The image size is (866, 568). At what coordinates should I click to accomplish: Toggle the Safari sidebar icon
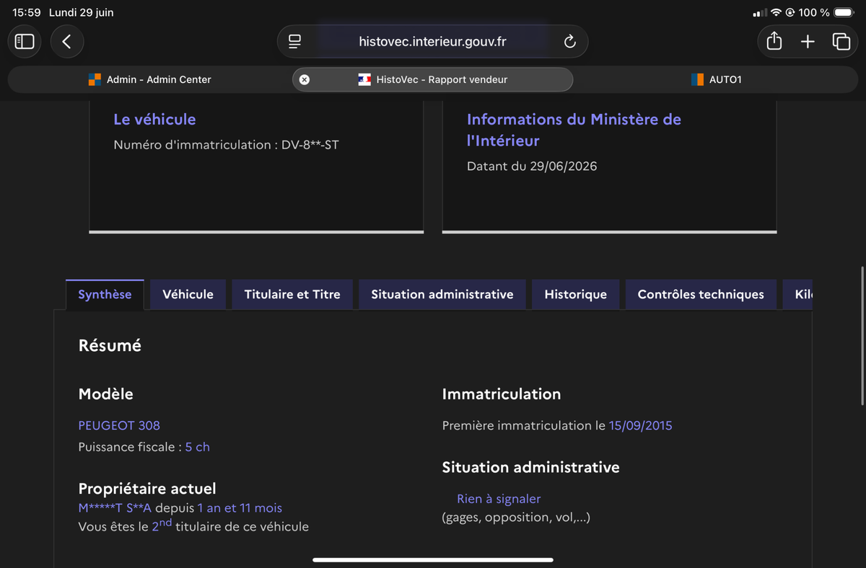pos(25,42)
